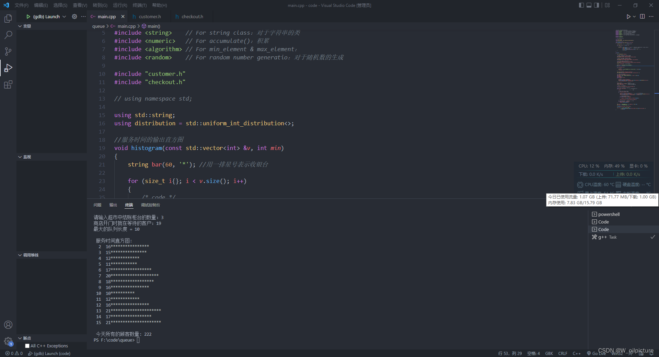Toggle the All C++ Exceptions checkbox
Screen dimensions: 659x357
[27, 346]
